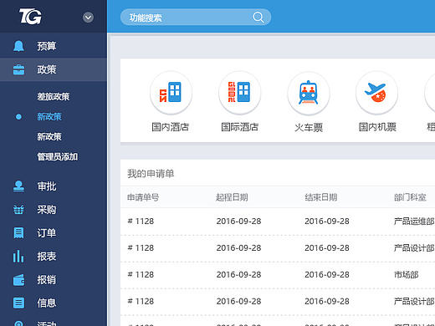Select the highlighted blue 新政策 item
The image size is (435, 326).
click(x=49, y=117)
